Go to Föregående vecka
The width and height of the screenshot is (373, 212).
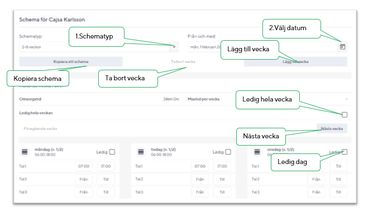(x=40, y=128)
